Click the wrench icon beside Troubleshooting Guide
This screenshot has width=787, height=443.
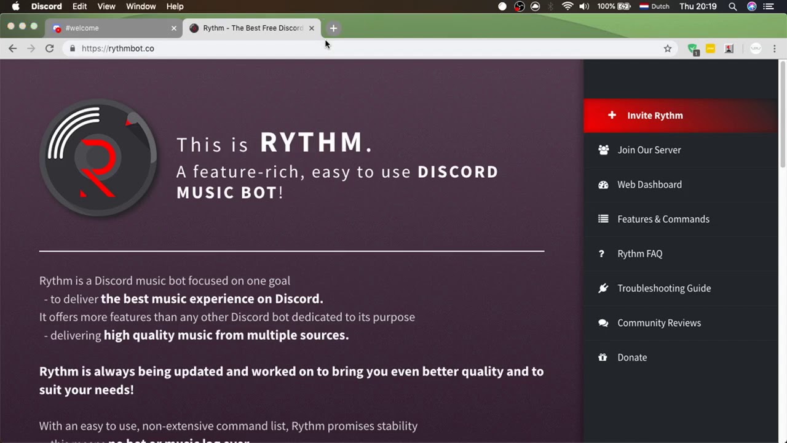point(603,288)
